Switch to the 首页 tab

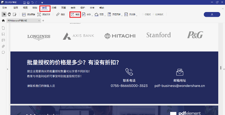[16, 8]
